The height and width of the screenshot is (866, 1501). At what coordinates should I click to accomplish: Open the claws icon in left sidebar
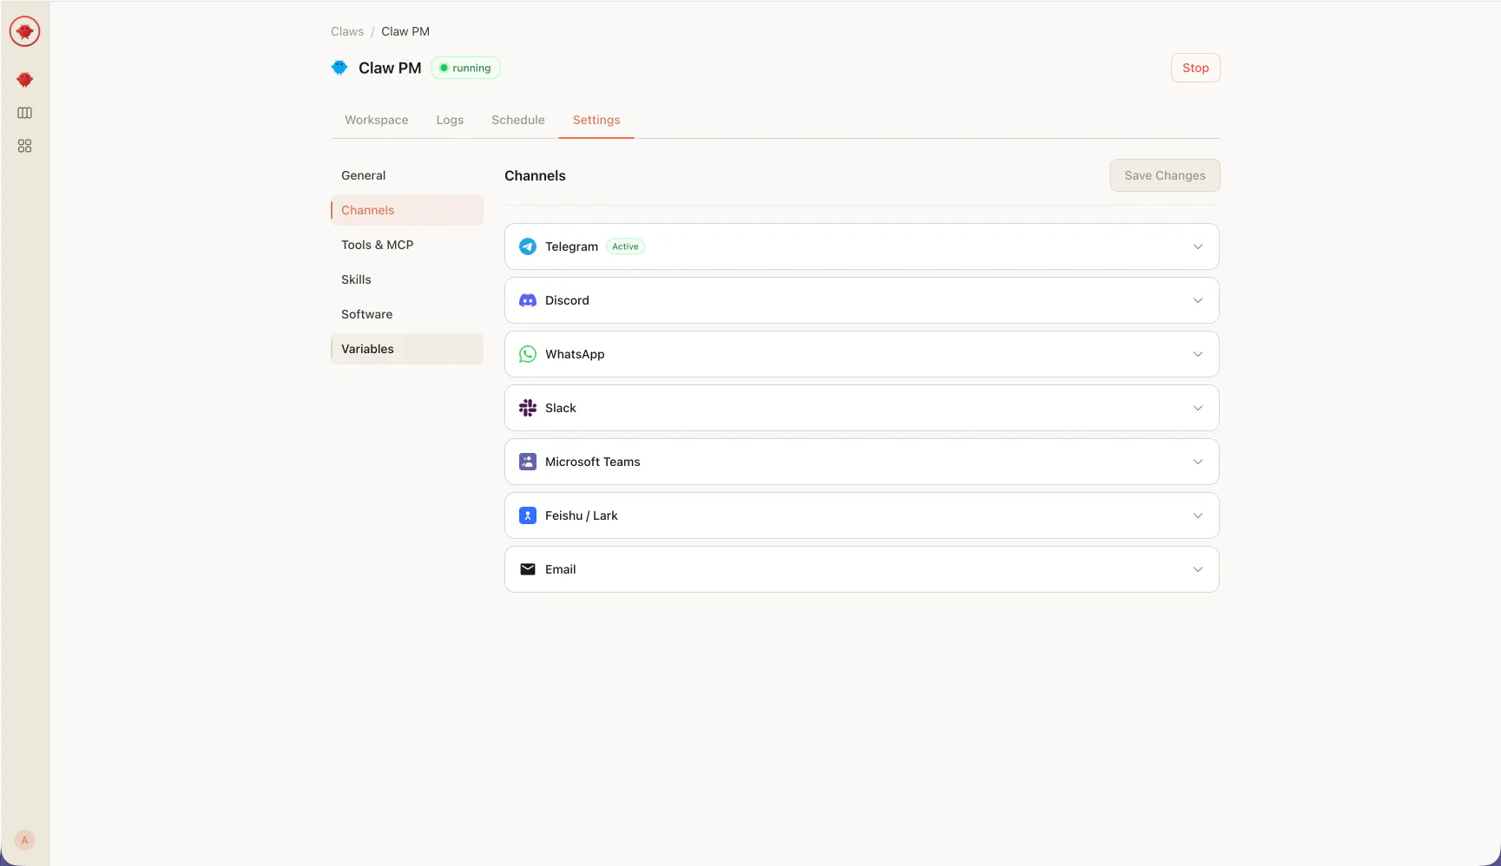click(24, 80)
